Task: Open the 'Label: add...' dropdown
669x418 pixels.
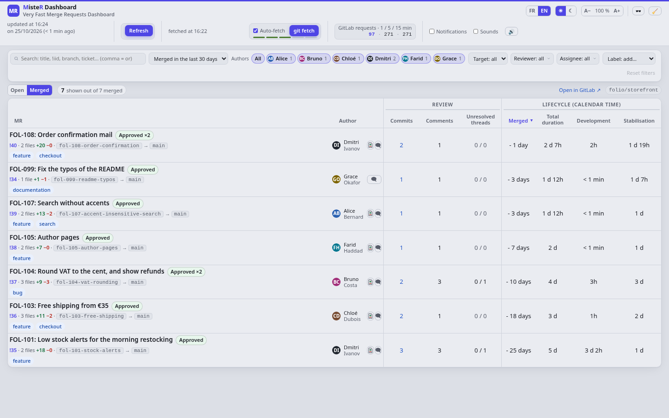Action: click(x=629, y=59)
